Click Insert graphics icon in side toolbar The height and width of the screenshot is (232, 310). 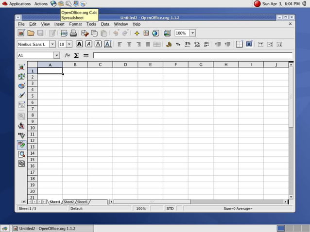pyautogui.click(x=21, y=67)
